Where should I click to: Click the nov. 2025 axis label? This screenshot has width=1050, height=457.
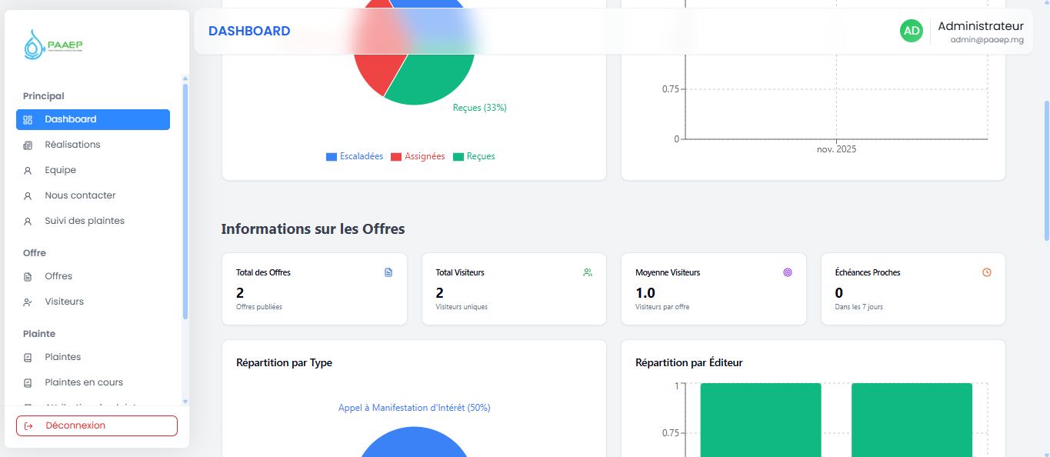point(836,149)
